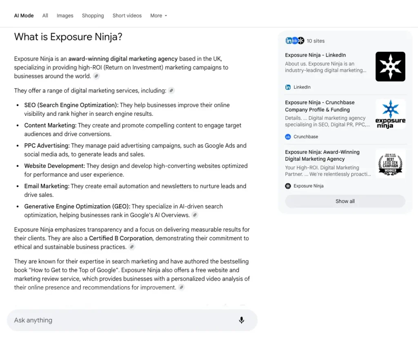Viewport: 418px width, 338px height.
Task: Click the "What is Exposure Ninja?" heading
Action: click(x=68, y=37)
